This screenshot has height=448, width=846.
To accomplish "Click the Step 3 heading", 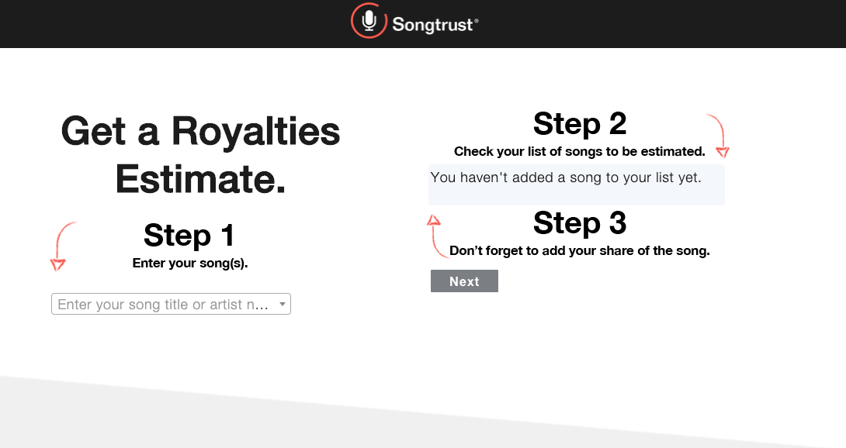I will pyautogui.click(x=580, y=223).
